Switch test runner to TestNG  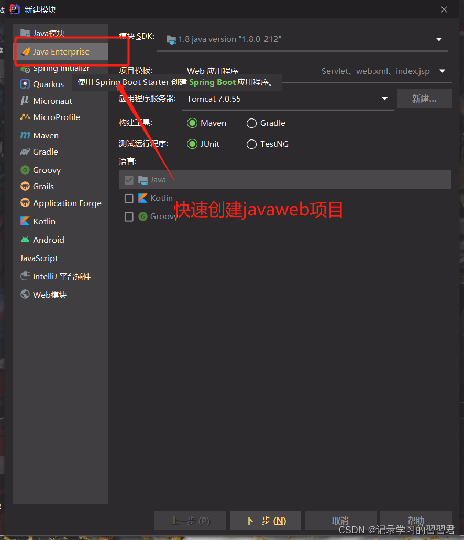251,144
